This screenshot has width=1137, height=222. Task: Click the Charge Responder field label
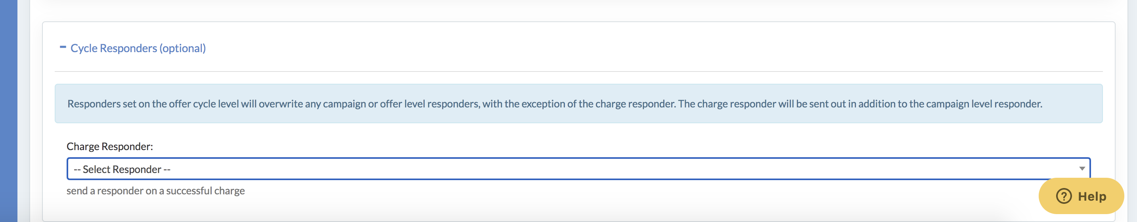tap(109, 147)
